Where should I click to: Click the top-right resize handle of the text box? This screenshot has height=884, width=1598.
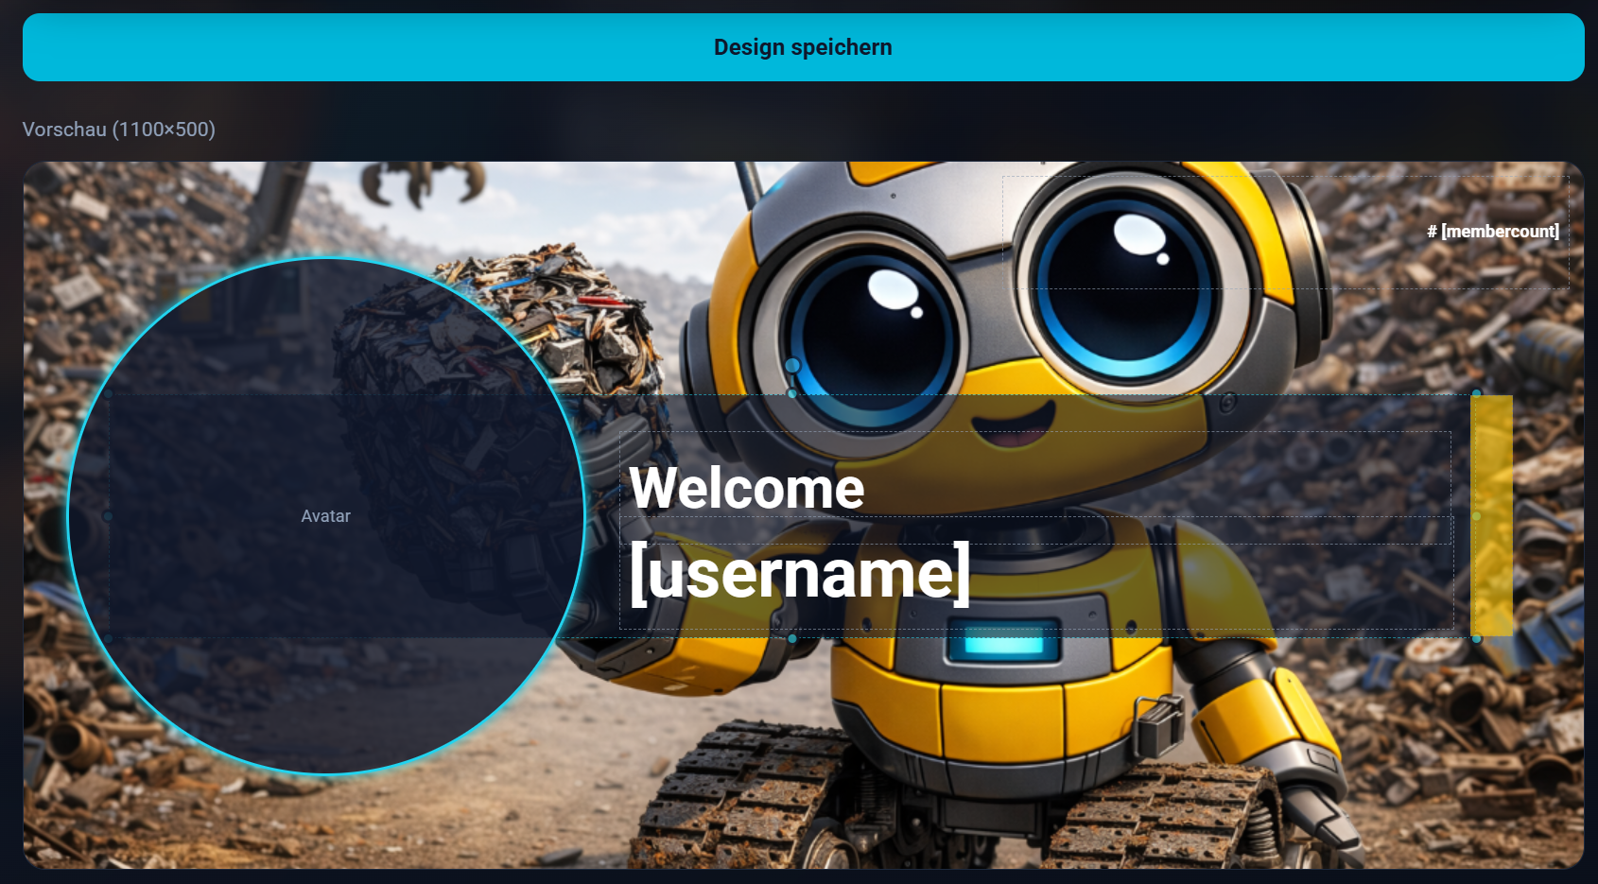point(1475,395)
